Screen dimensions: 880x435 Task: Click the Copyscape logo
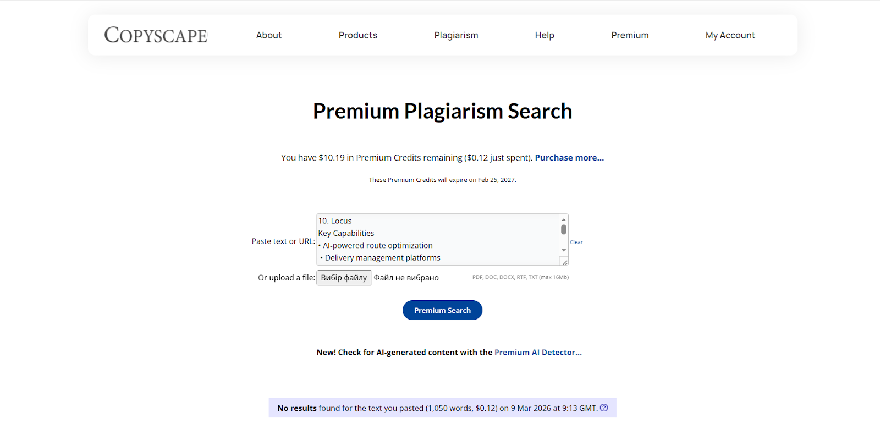click(x=156, y=35)
